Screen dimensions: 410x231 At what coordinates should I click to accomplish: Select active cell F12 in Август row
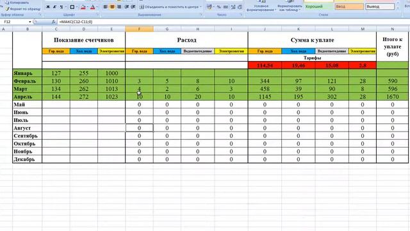tap(139, 128)
